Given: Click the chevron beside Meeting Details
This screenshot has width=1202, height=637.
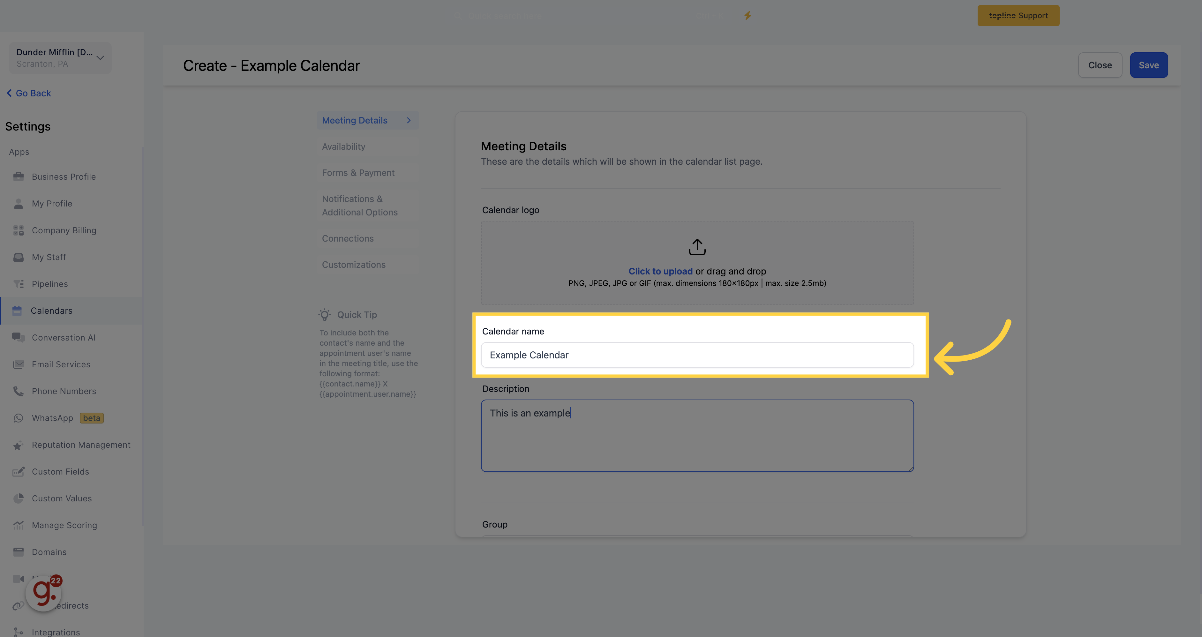Looking at the screenshot, I should [x=409, y=120].
